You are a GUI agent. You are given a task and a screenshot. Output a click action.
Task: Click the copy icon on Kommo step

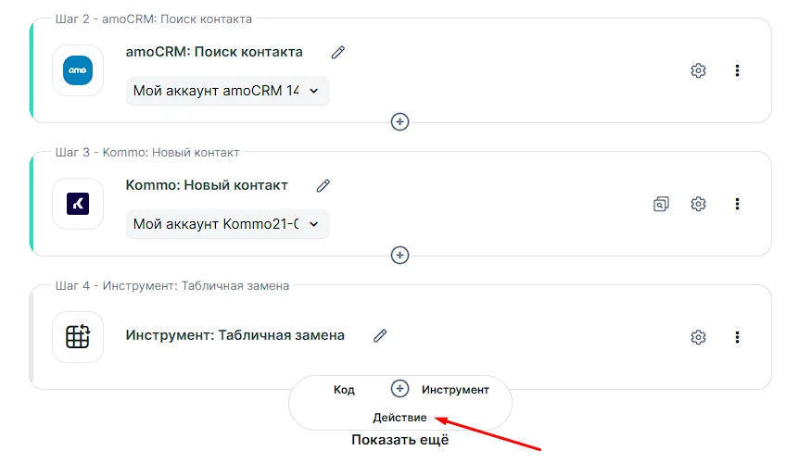click(x=661, y=204)
